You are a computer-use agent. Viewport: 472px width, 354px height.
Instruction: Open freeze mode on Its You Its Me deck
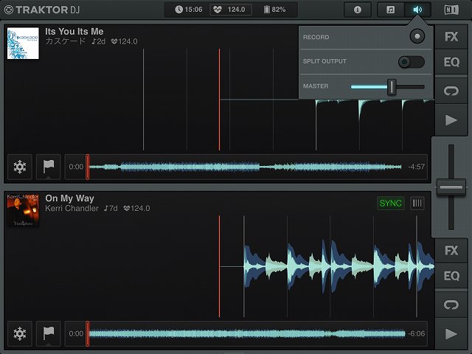point(20,167)
